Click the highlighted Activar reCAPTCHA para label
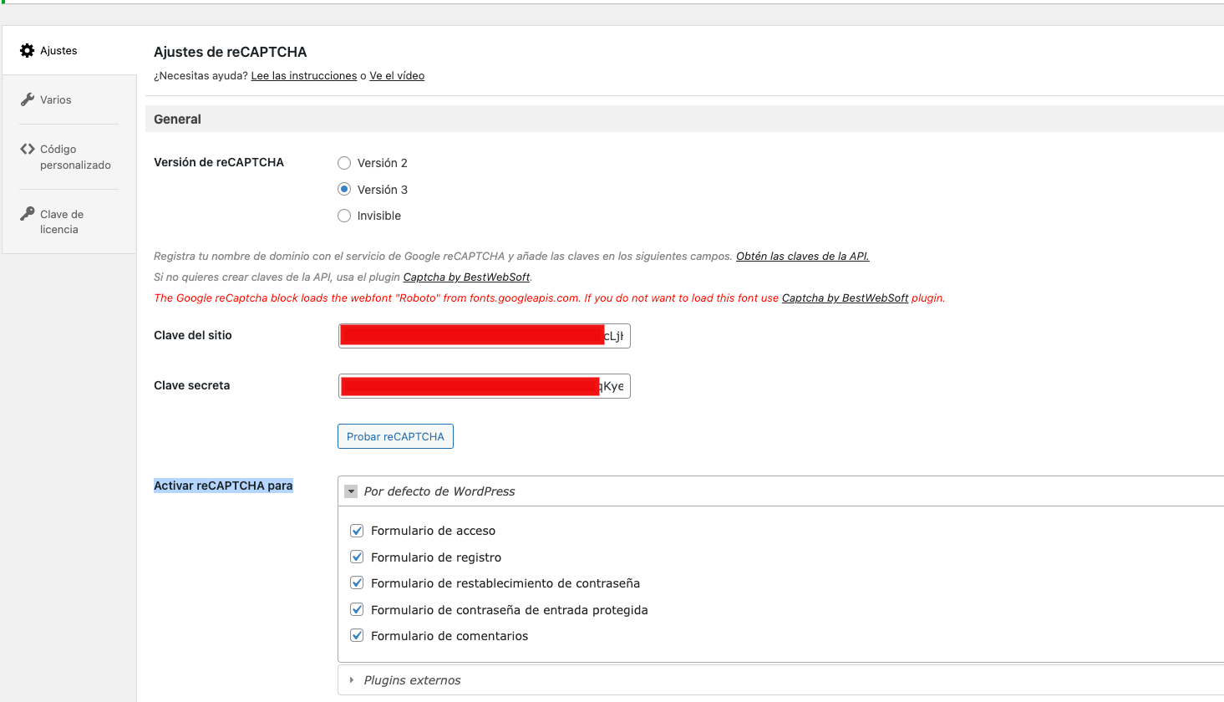1224x702 pixels. [223, 486]
